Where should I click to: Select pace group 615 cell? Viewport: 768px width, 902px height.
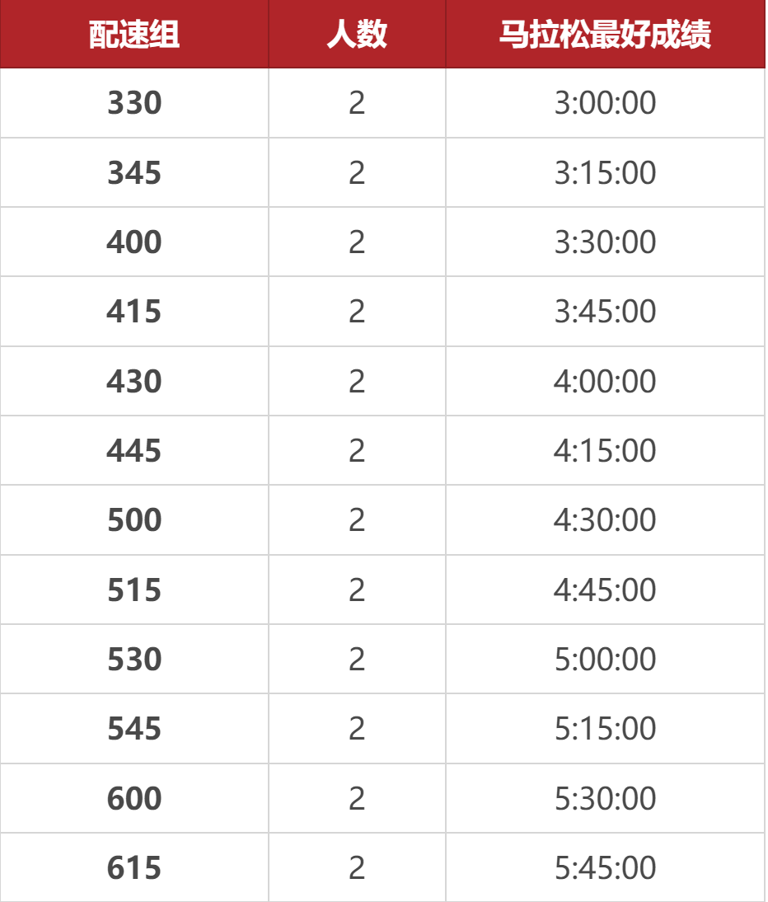134,868
